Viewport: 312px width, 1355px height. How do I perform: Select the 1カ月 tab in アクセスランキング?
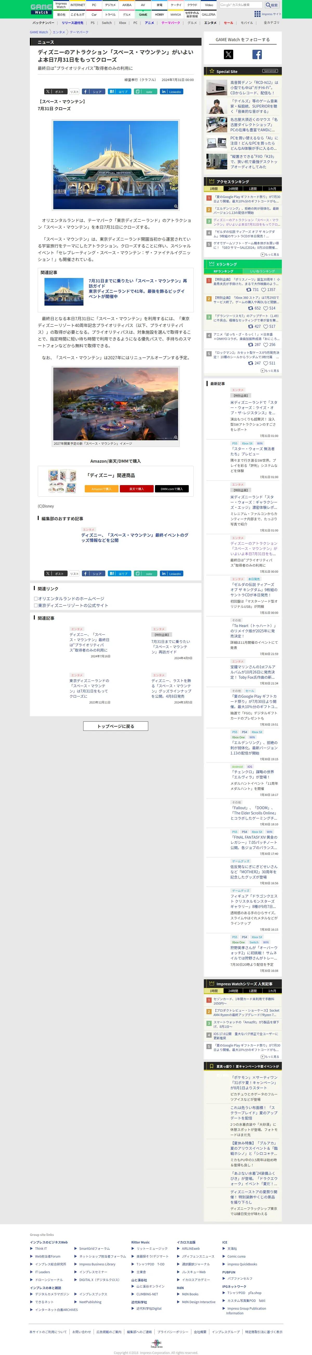coord(272,189)
